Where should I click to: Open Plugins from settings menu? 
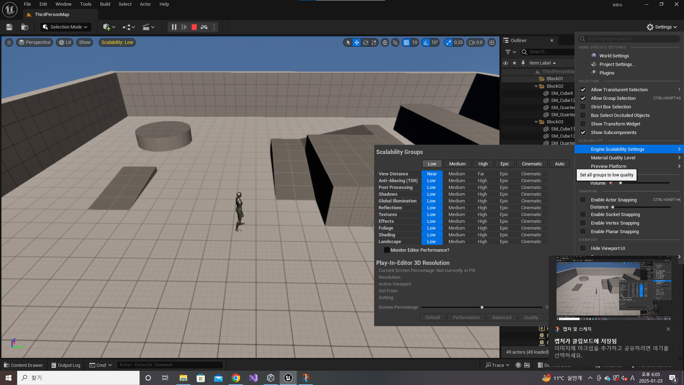607,73
